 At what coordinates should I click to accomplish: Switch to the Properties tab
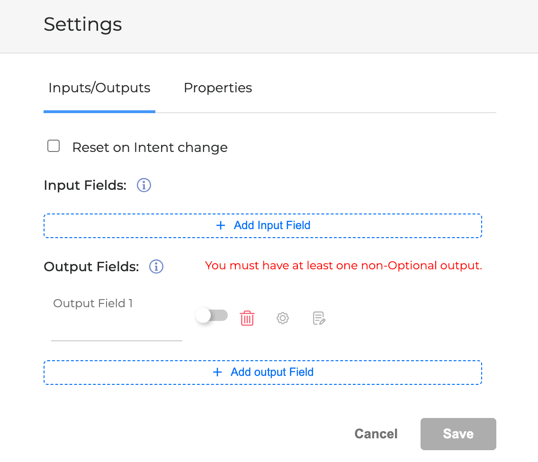pos(218,88)
